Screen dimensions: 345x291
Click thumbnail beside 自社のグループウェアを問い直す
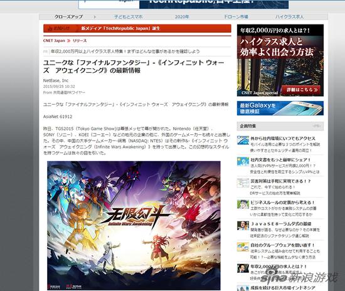point(243,247)
